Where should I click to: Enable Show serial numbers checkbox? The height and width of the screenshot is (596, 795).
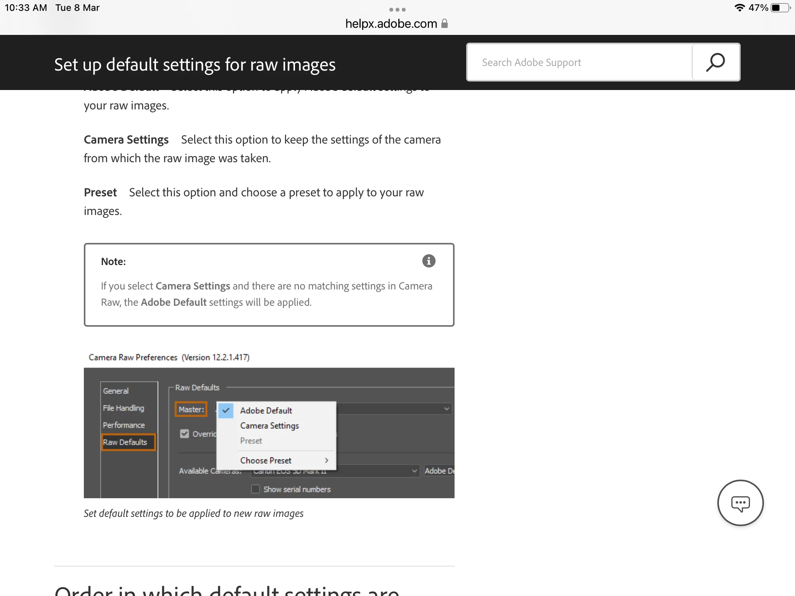(255, 489)
